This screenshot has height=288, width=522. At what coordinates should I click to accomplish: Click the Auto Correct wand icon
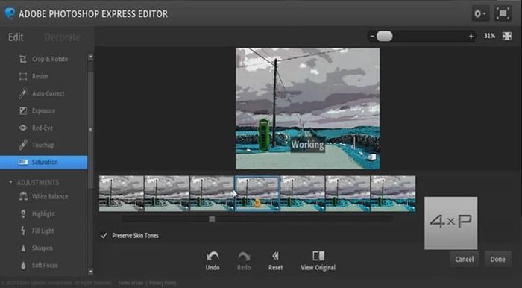point(22,93)
